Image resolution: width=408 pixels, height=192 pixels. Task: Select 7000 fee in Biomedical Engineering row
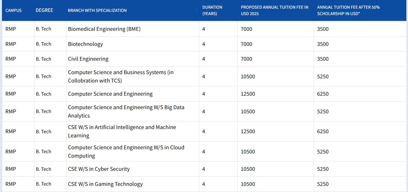click(246, 29)
